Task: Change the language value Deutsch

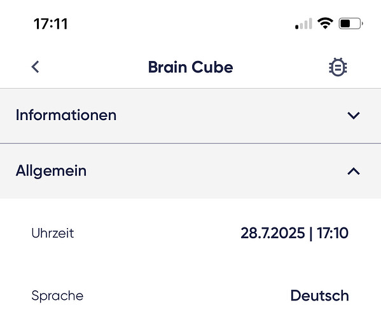Action: [320, 295]
